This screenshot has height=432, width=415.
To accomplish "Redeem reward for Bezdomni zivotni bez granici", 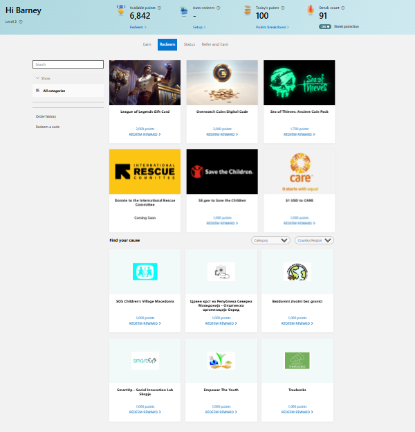I will [x=297, y=323].
